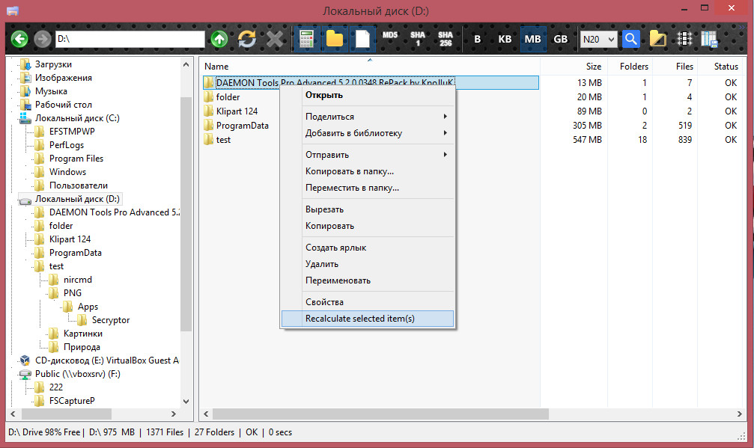Sort by the Size column header

click(x=574, y=67)
